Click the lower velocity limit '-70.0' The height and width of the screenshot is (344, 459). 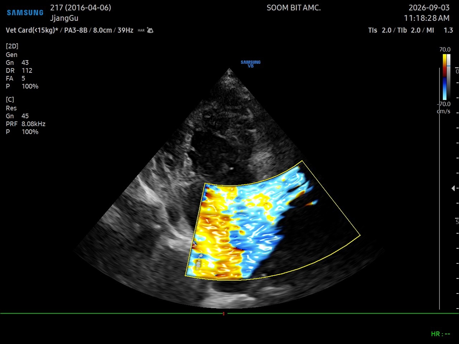pyautogui.click(x=444, y=104)
